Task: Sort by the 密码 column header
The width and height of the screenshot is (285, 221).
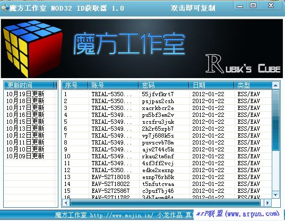Action: coord(164,85)
